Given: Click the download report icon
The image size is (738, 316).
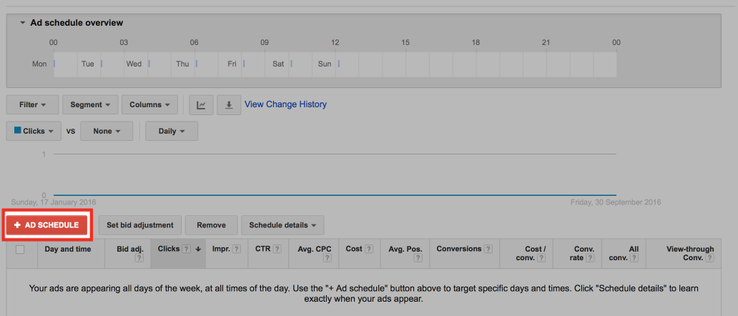Looking at the screenshot, I should [229, 105].
